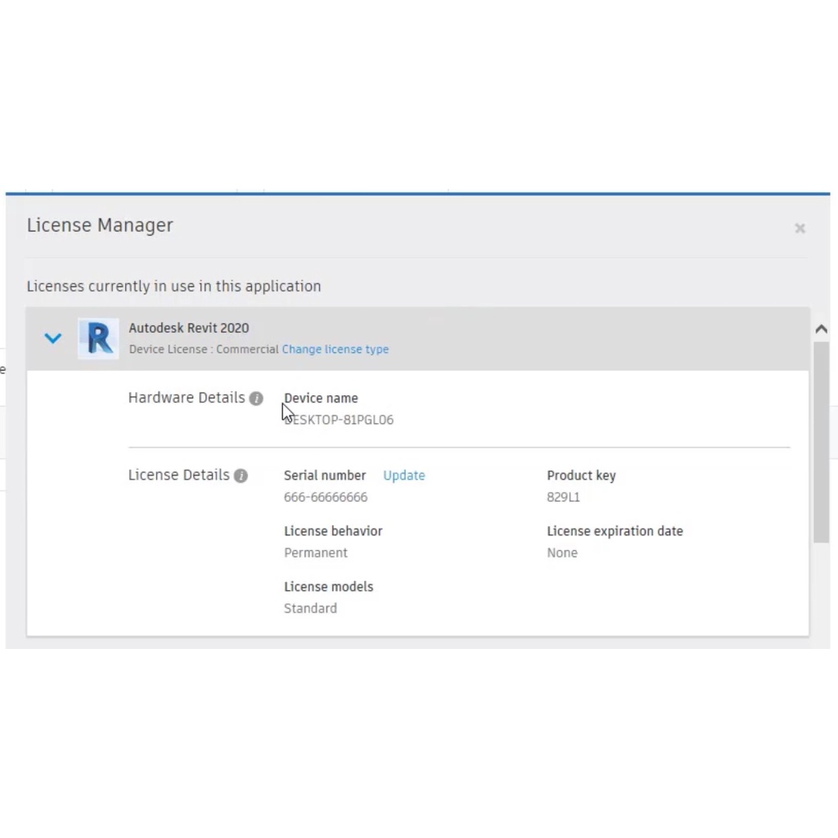The height and width of the screenshot is (838, 838).
Task: Click the Permanent license behavior value
Action: click(316, 553)
